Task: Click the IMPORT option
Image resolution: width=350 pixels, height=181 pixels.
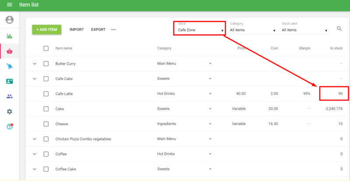Action: click(77, 30)
